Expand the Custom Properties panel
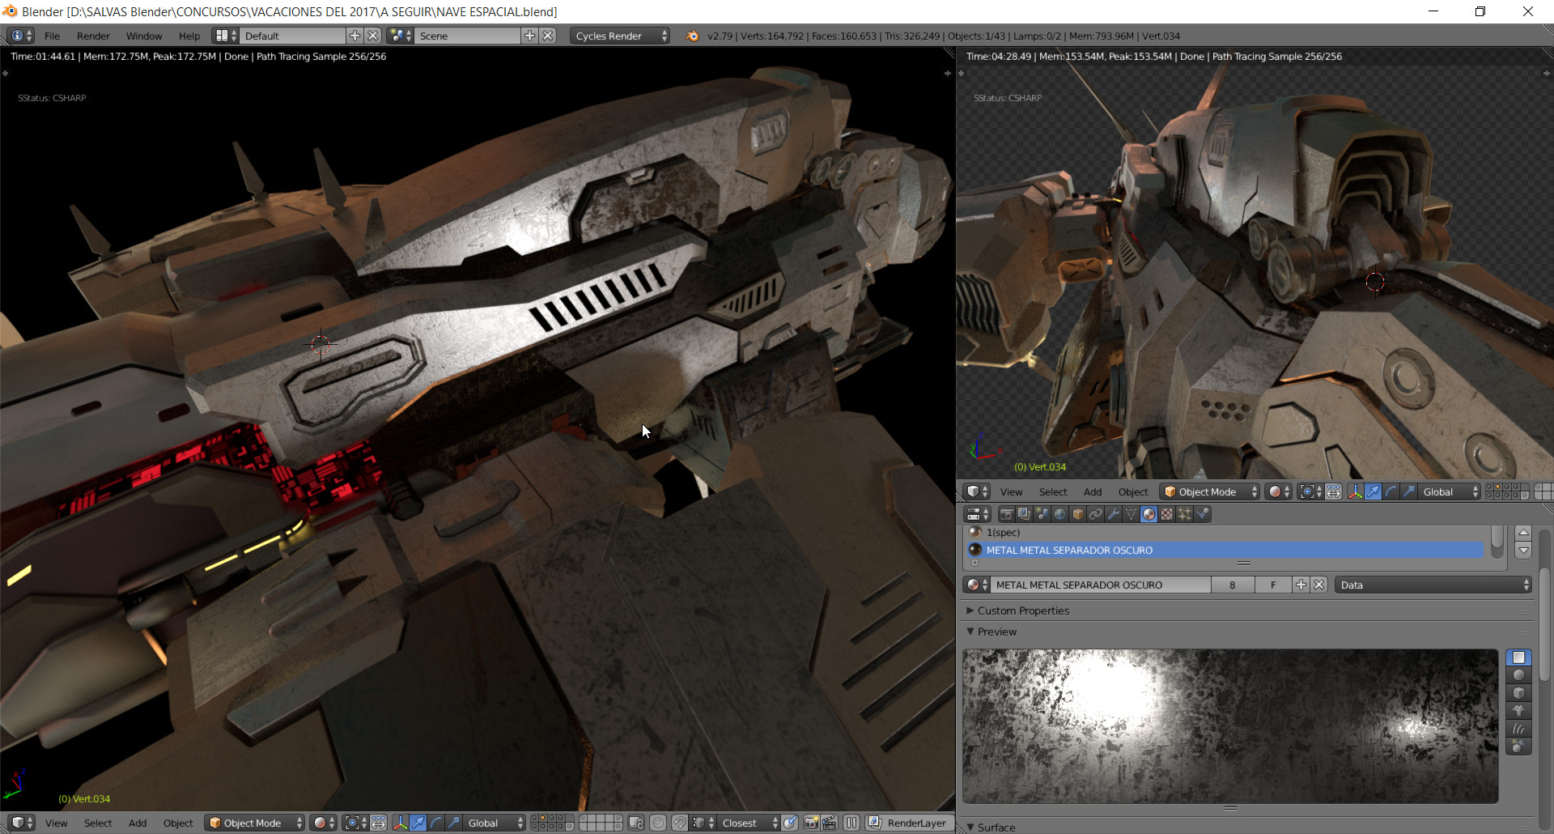1554x834 pixels. pos(1022,611)
